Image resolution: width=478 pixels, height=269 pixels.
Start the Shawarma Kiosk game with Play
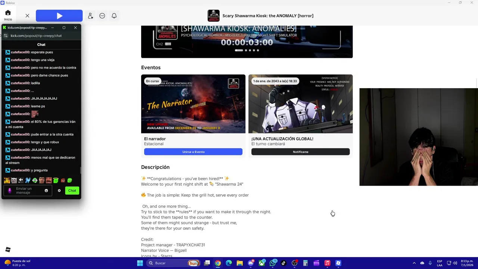pos(59,16)
